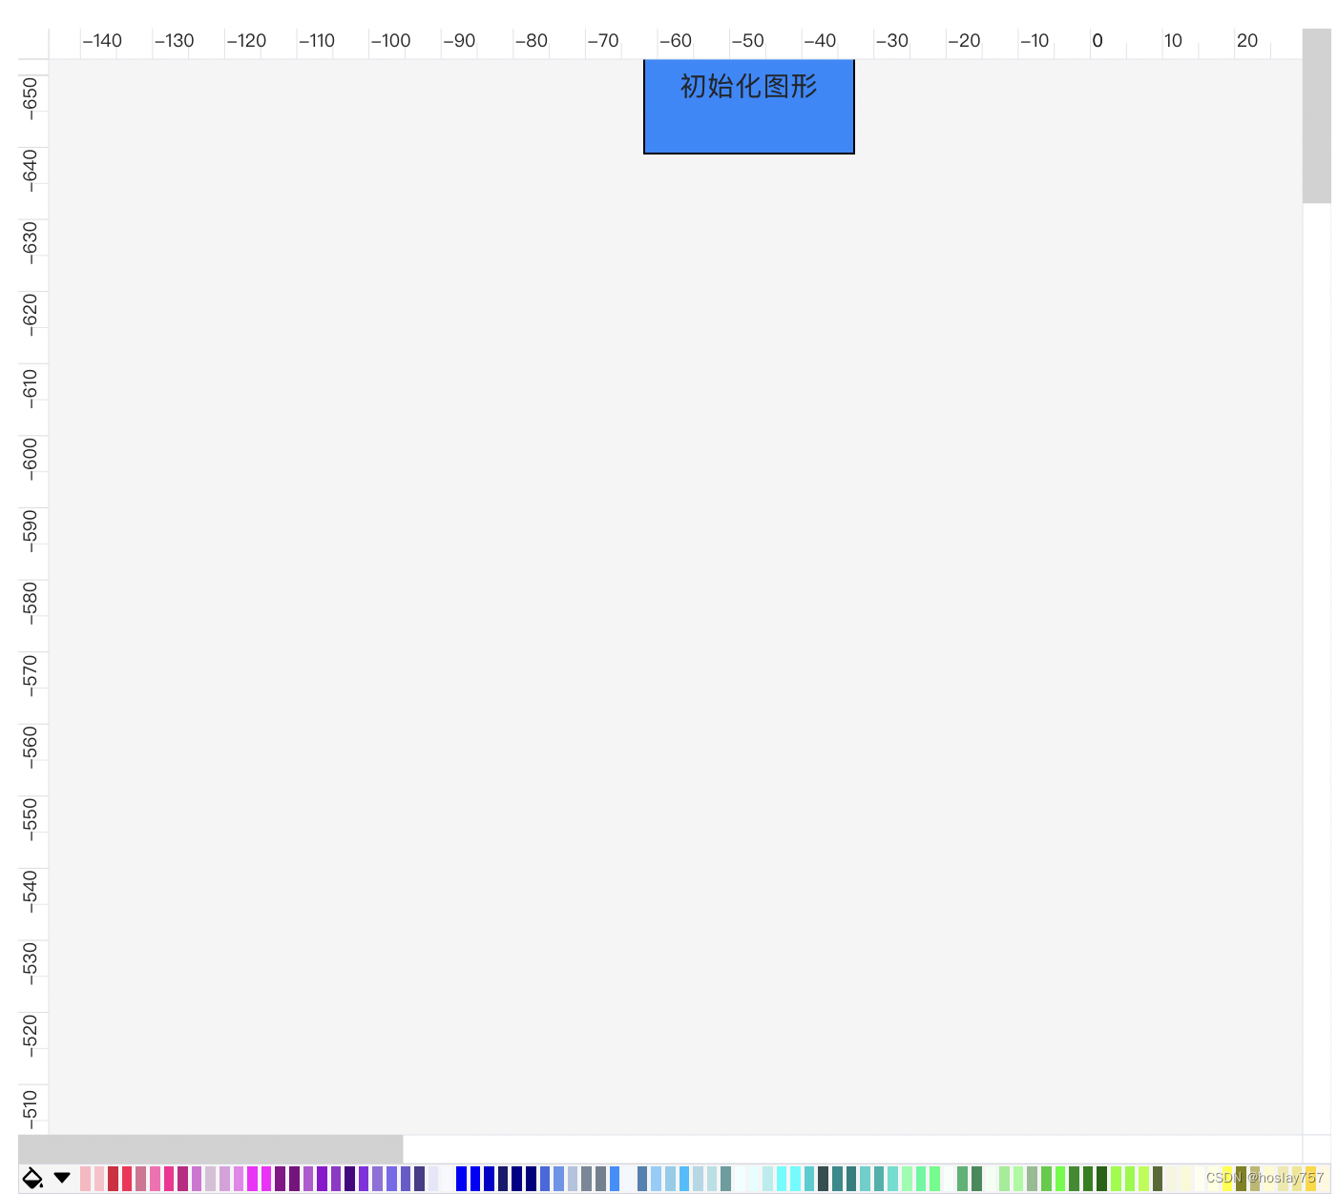This screenshot has width=1338, height=1194.
Task: Click the vertical scrollbar thumb
Action: pyautogui.click(x=1317, y=115)
